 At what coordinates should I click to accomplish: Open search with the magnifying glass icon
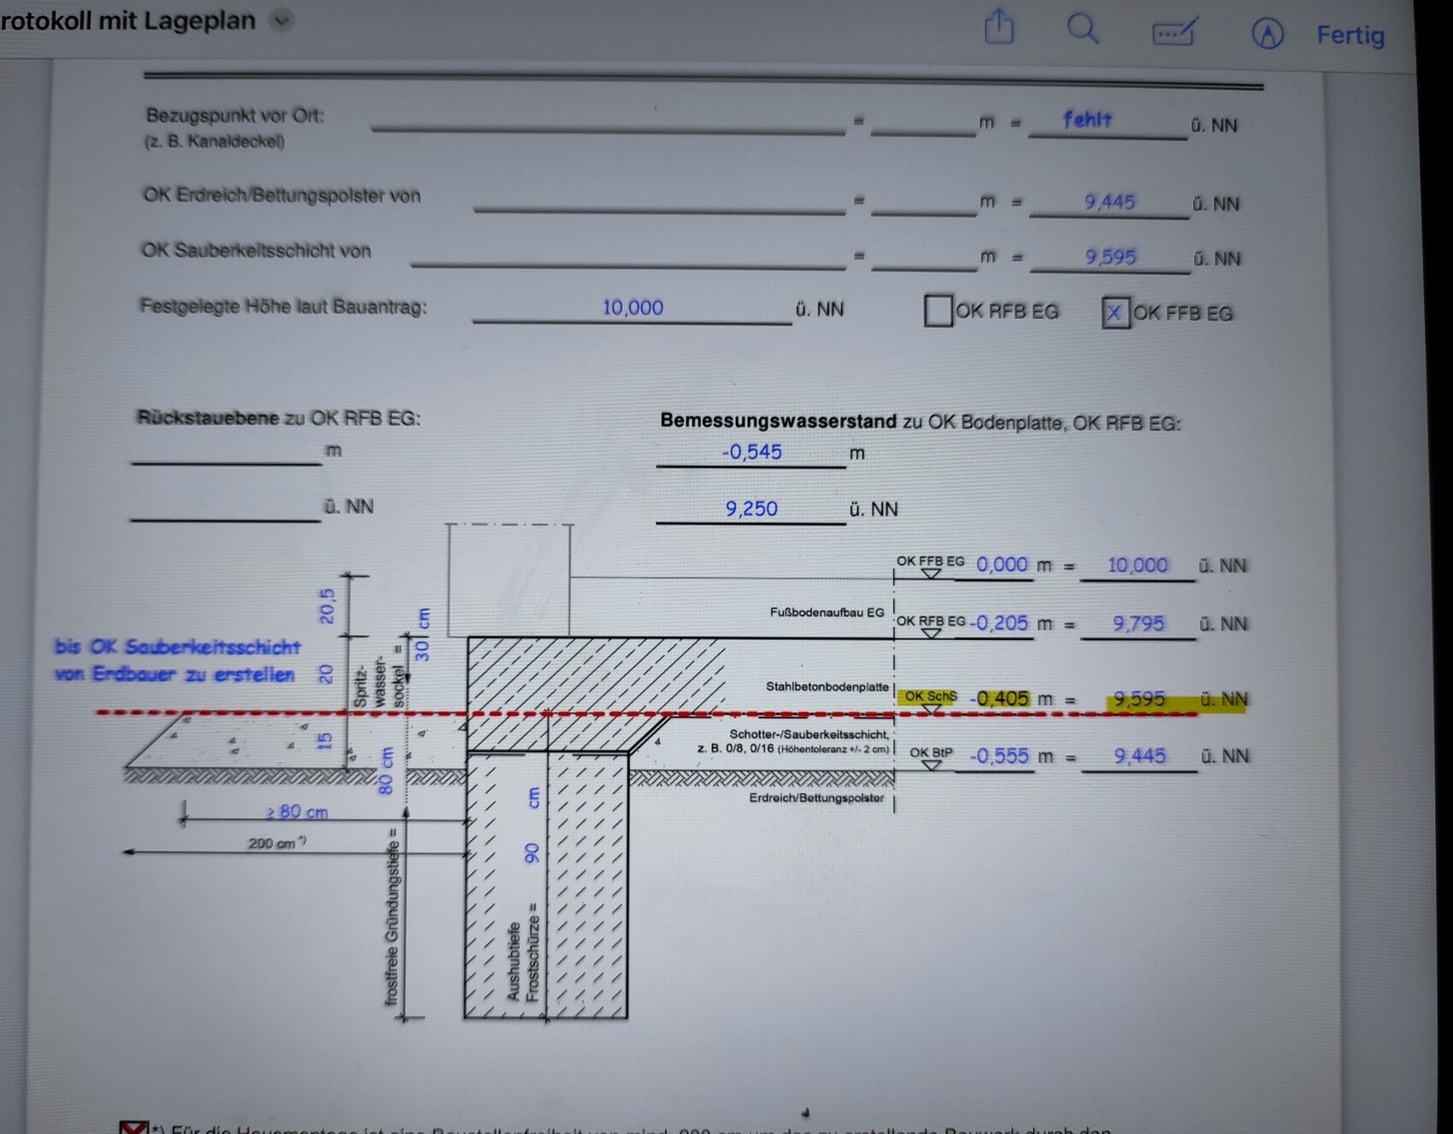(1082, 29)
